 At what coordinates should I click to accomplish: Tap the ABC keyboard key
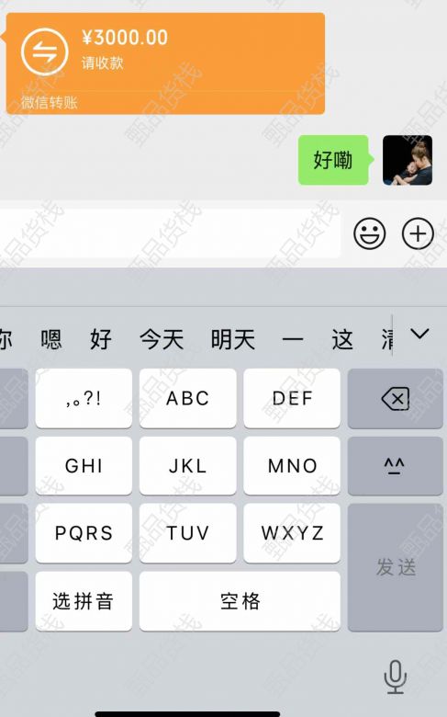pyautogui.click(x=187, y=399)
